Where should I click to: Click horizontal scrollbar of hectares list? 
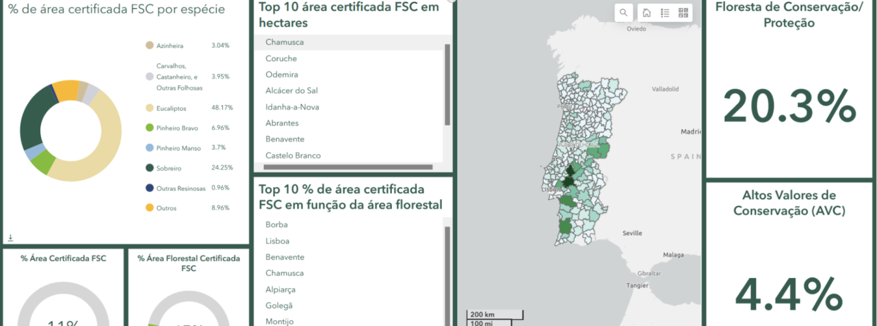(347, 166)
